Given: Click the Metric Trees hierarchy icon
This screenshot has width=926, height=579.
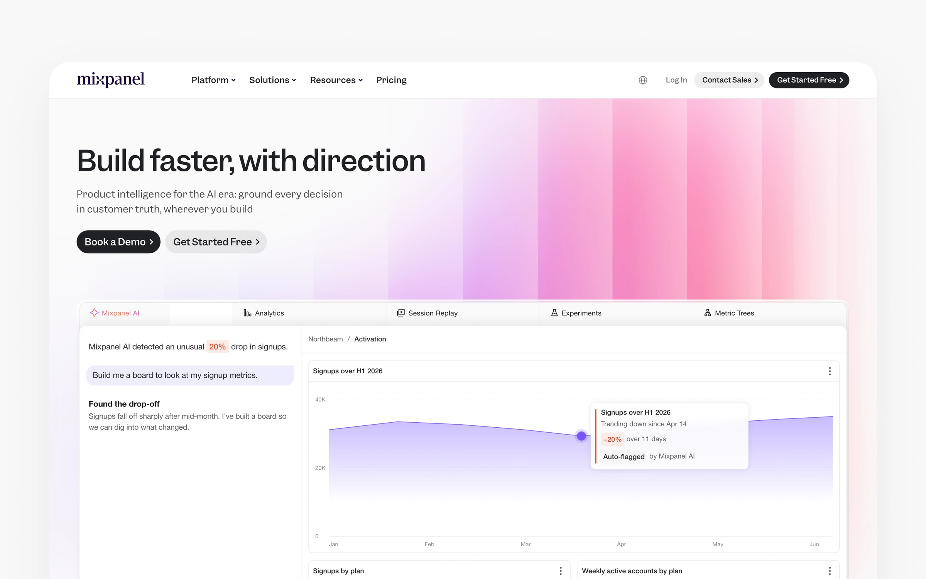Looking at the screenshot, I should click(x=708, y=313).
